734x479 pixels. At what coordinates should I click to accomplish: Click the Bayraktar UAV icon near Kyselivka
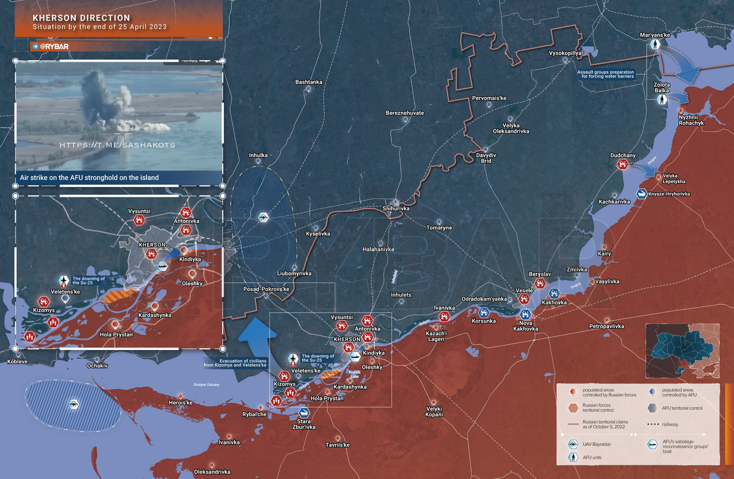(263, 217)
